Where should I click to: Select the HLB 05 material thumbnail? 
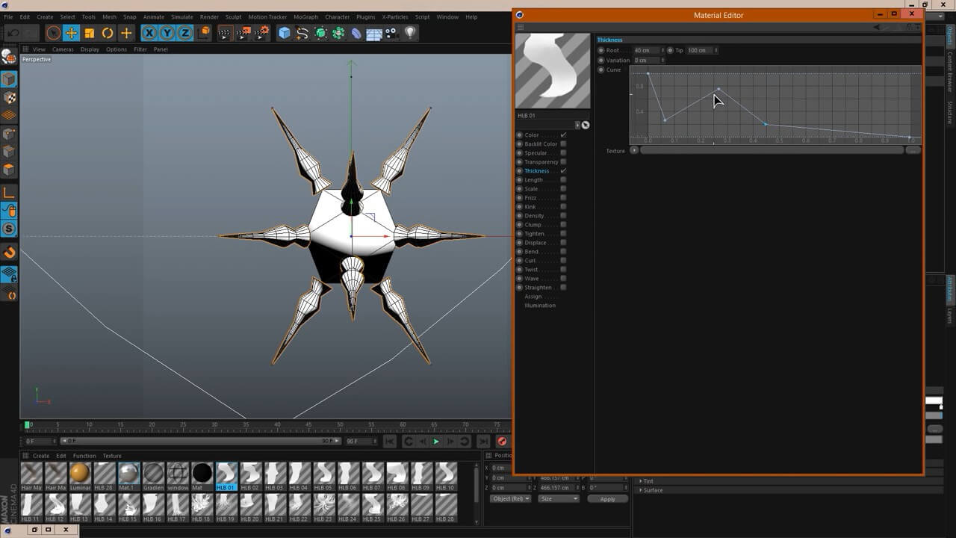coord(323,473)
